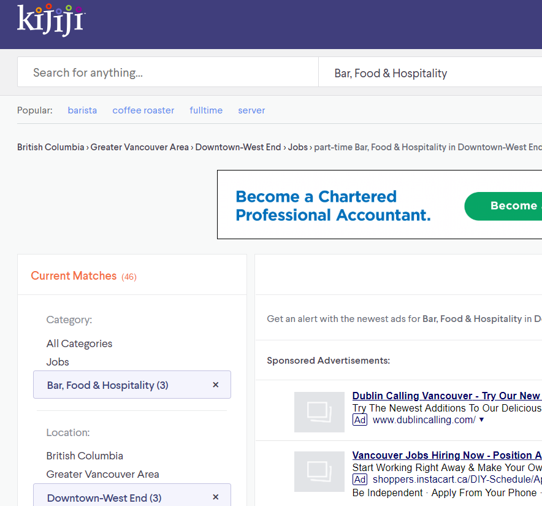The width and height of the screenshot is (542, 506).
Task: Focus the Search for anything field
Action: pyautogui.click(x=167, y=72)
